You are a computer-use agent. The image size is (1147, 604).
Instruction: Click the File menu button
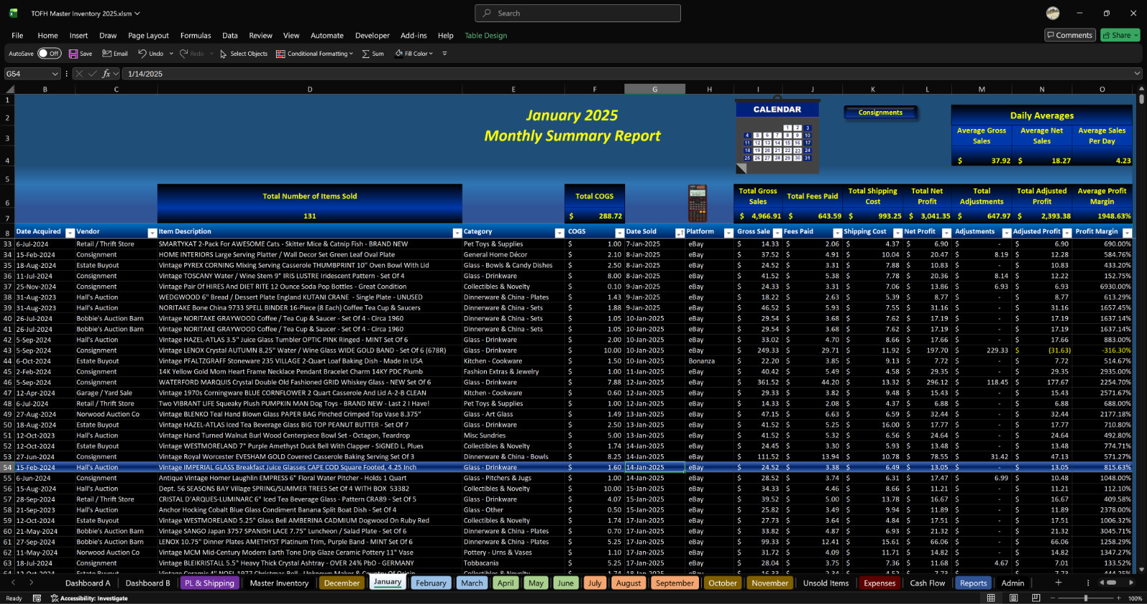17,35
